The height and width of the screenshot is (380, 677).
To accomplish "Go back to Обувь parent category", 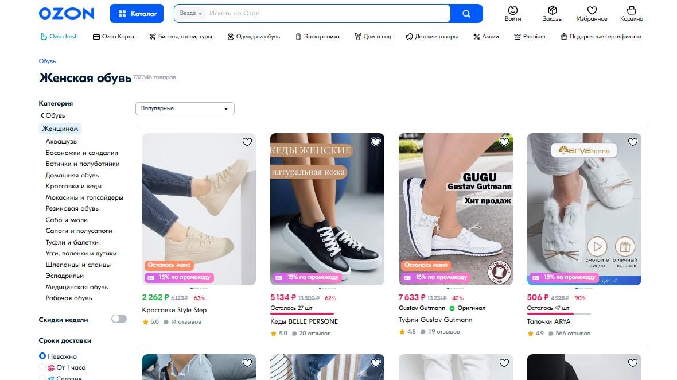I will coord(52,115).
